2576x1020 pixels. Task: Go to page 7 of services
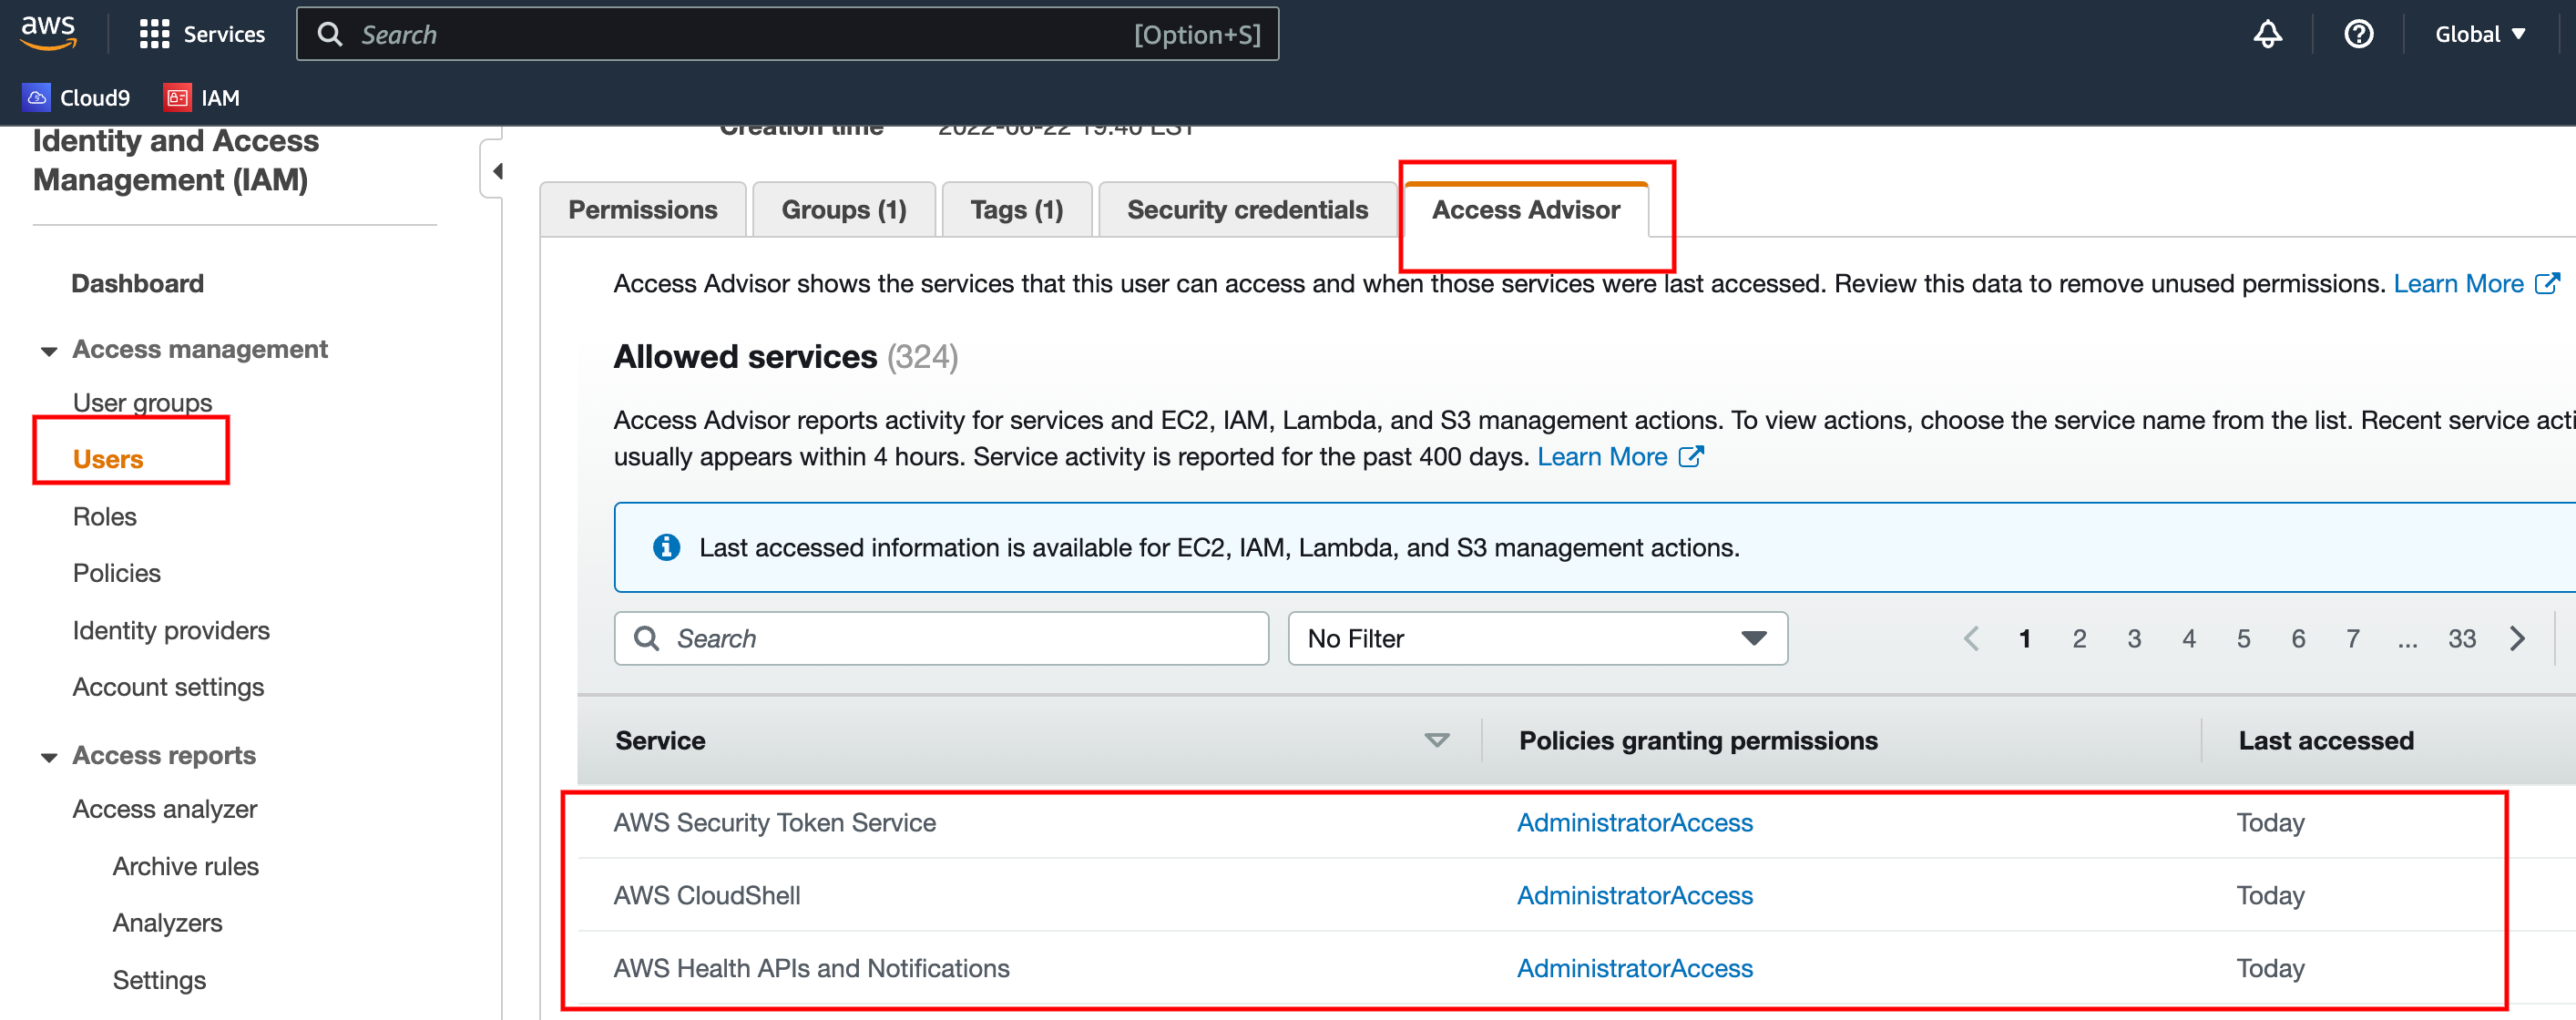click(2352, 638)
